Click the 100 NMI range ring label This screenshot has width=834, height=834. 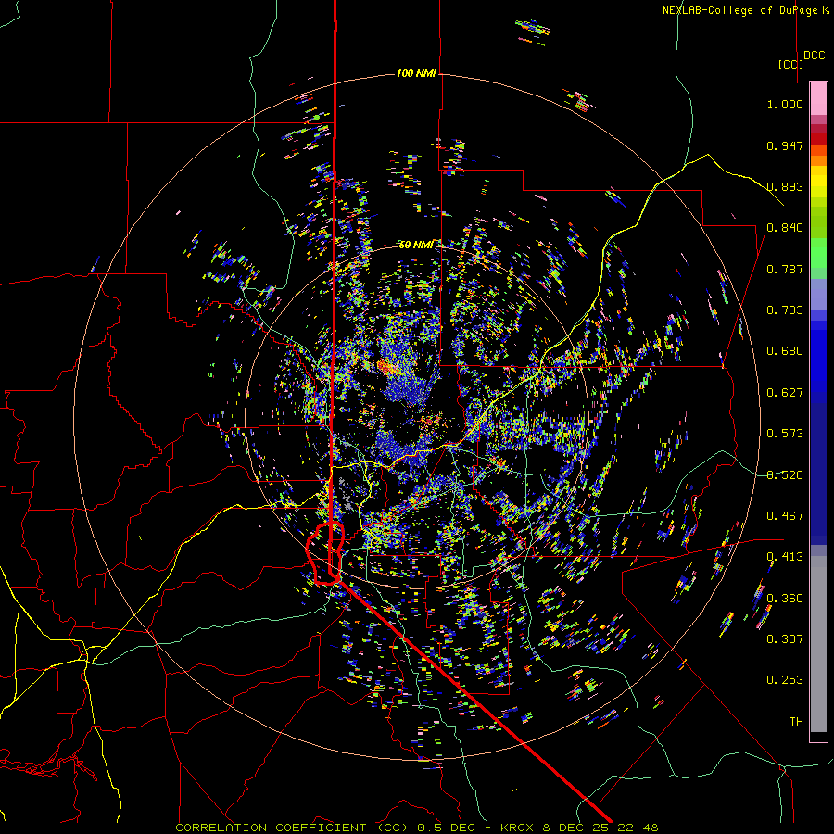tap(416, 73)
